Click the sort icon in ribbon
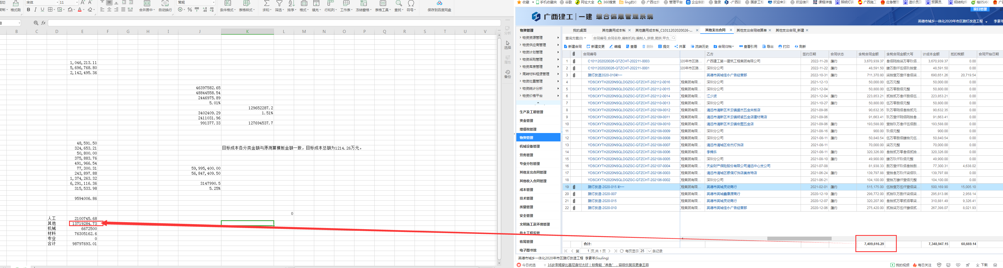 pos(292,3)
